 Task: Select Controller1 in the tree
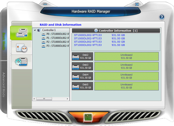tap(49, 30)
